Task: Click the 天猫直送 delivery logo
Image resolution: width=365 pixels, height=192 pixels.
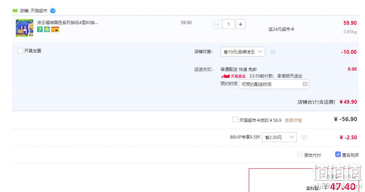Action: [233, 76]
